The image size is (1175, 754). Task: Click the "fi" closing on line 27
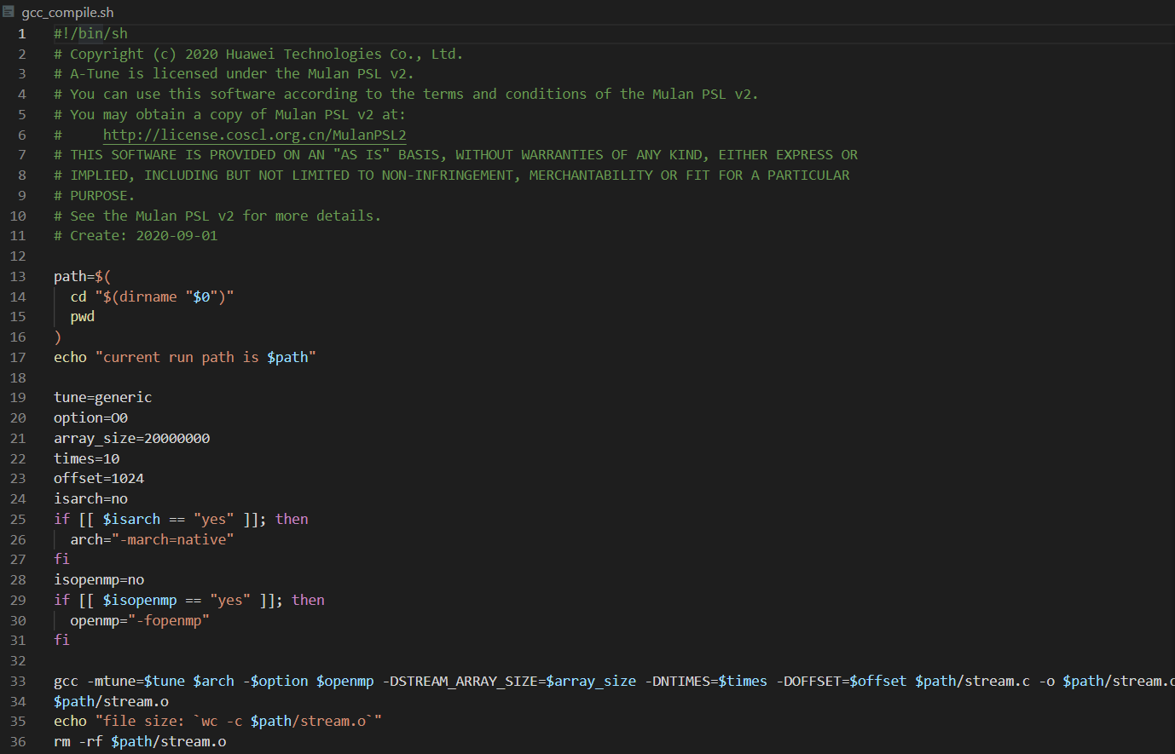[61, 560]
